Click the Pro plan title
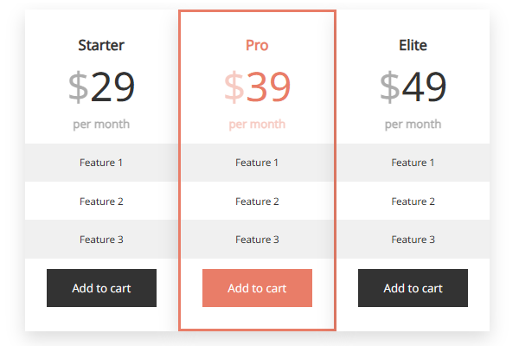 [257, 45]
